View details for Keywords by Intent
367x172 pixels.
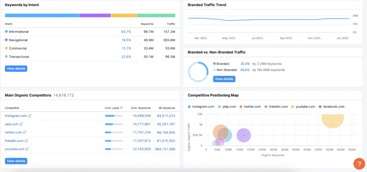click(16, 69)
